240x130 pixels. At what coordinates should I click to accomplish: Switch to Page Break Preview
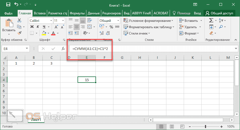[x=182, y=126]
